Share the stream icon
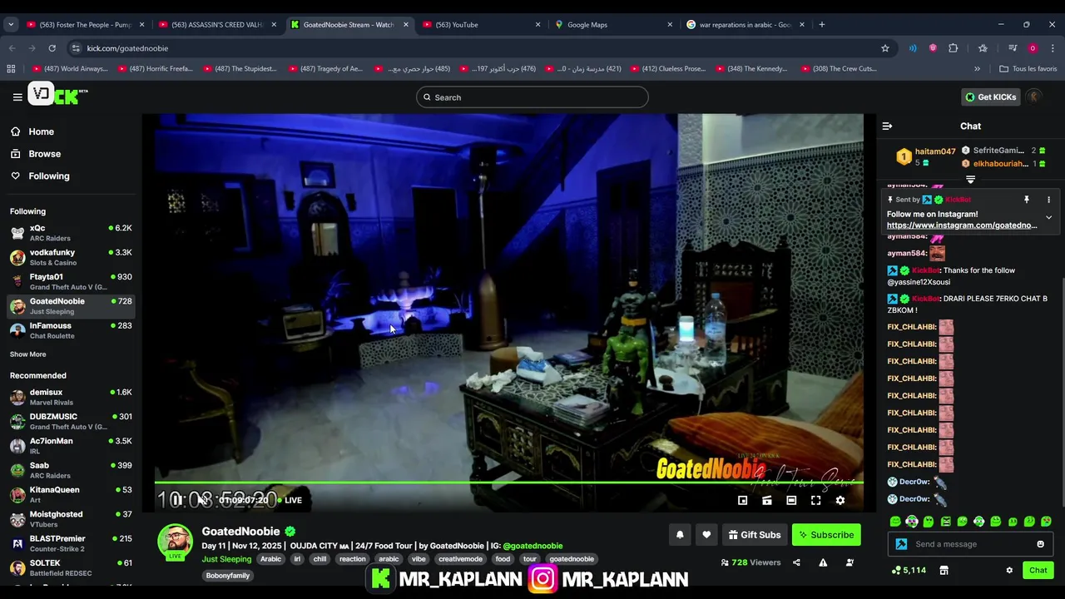Screen dimensions: 1065x599 pyautogui.click(x=796, y=562)
